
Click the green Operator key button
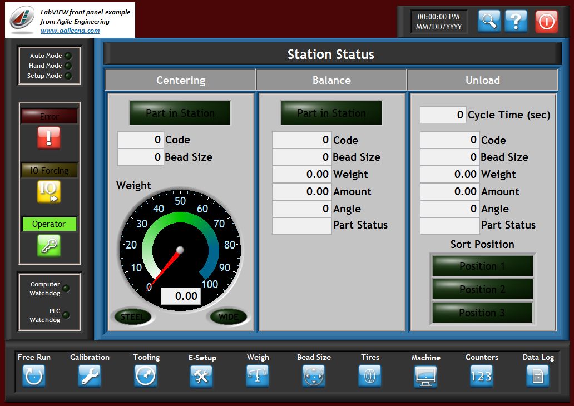coord(49,245)
